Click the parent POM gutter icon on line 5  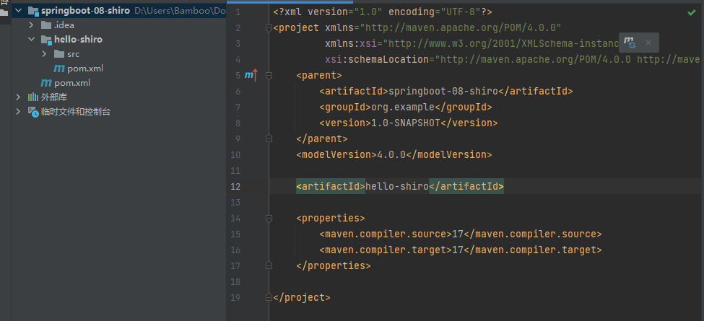[251, 74]
